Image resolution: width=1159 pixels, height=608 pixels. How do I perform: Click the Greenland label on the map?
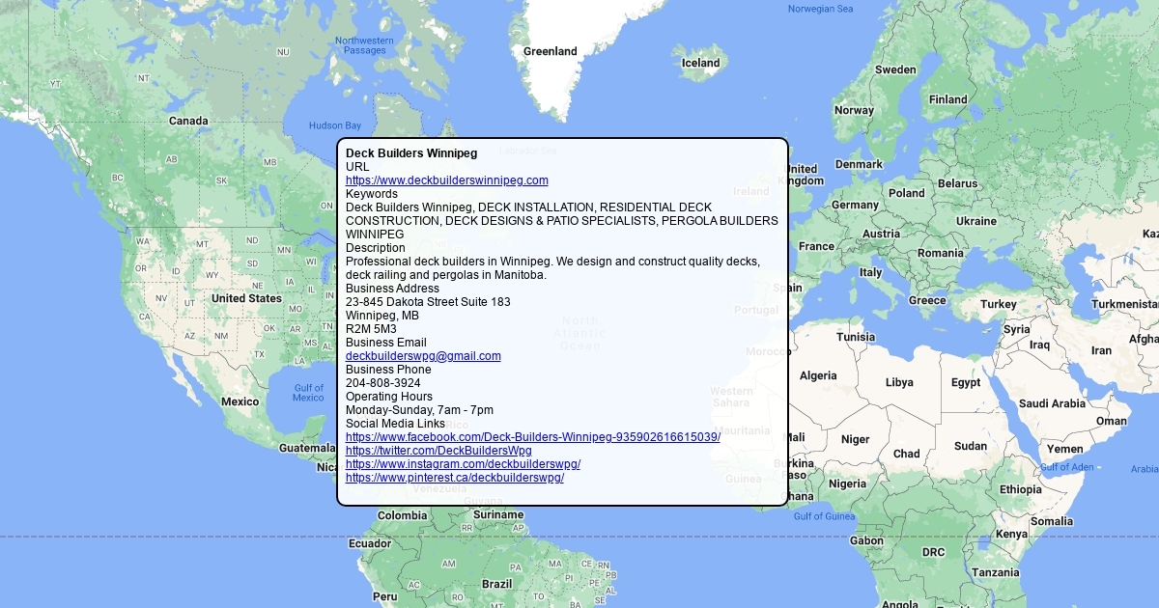(550, 51)
